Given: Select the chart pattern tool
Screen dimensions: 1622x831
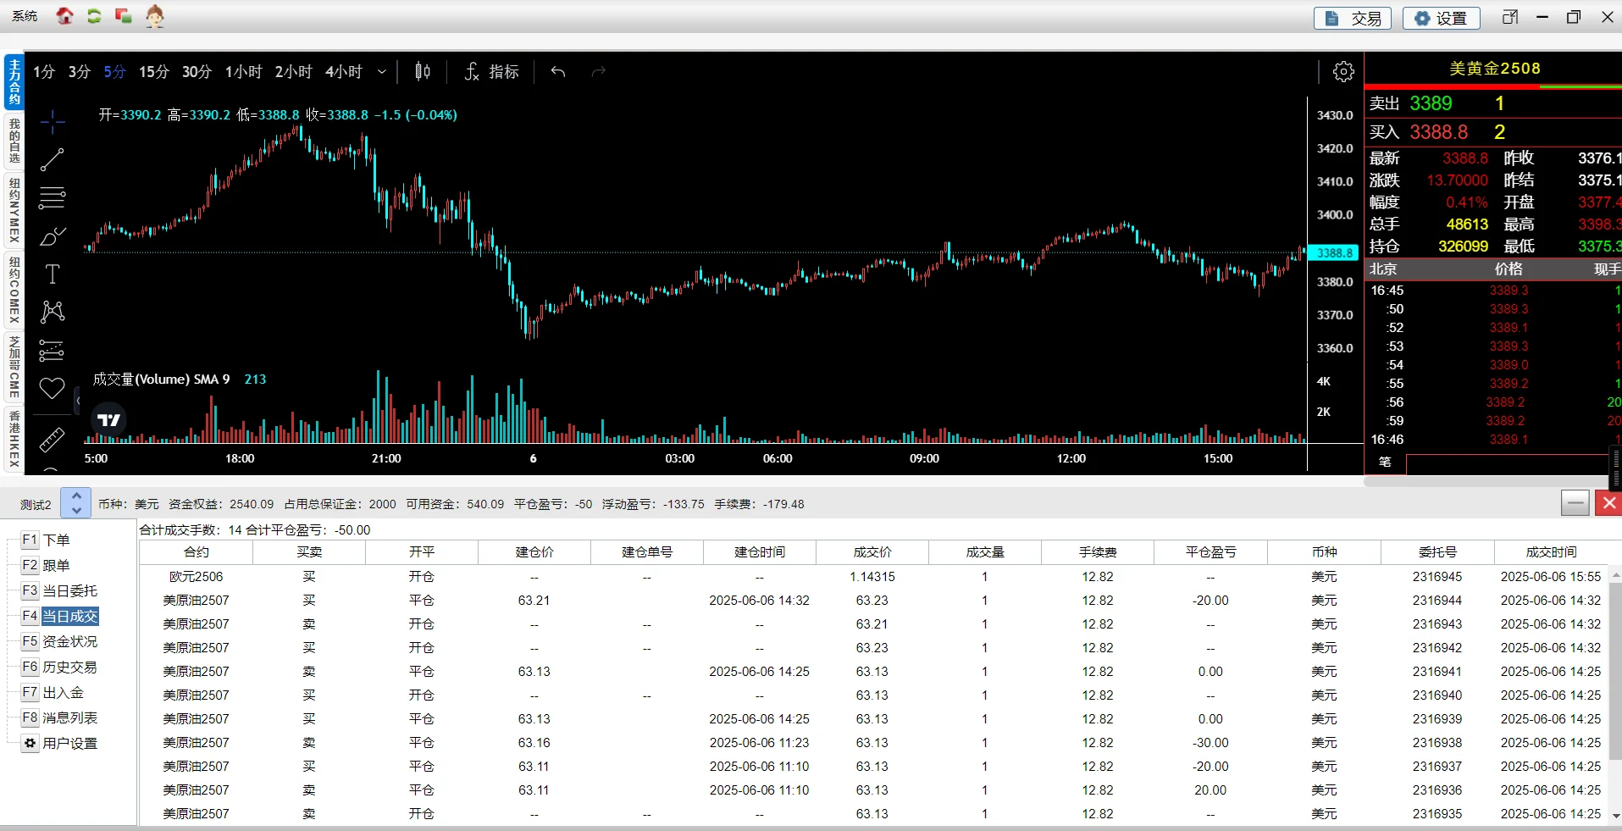Looking at the screenshot, I should click(53, 312).
